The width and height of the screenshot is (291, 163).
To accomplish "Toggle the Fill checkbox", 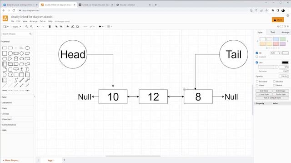I will pyautogui.click(x=257, y=53).
